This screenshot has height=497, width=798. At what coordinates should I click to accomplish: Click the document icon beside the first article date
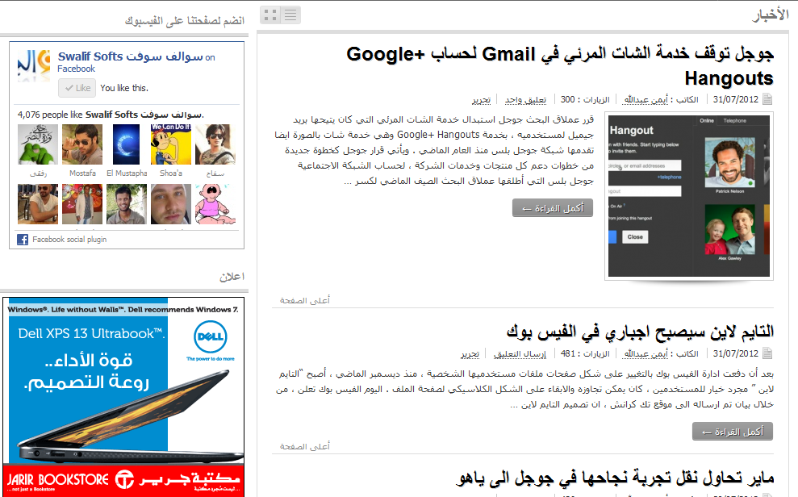tap(767, 100)
